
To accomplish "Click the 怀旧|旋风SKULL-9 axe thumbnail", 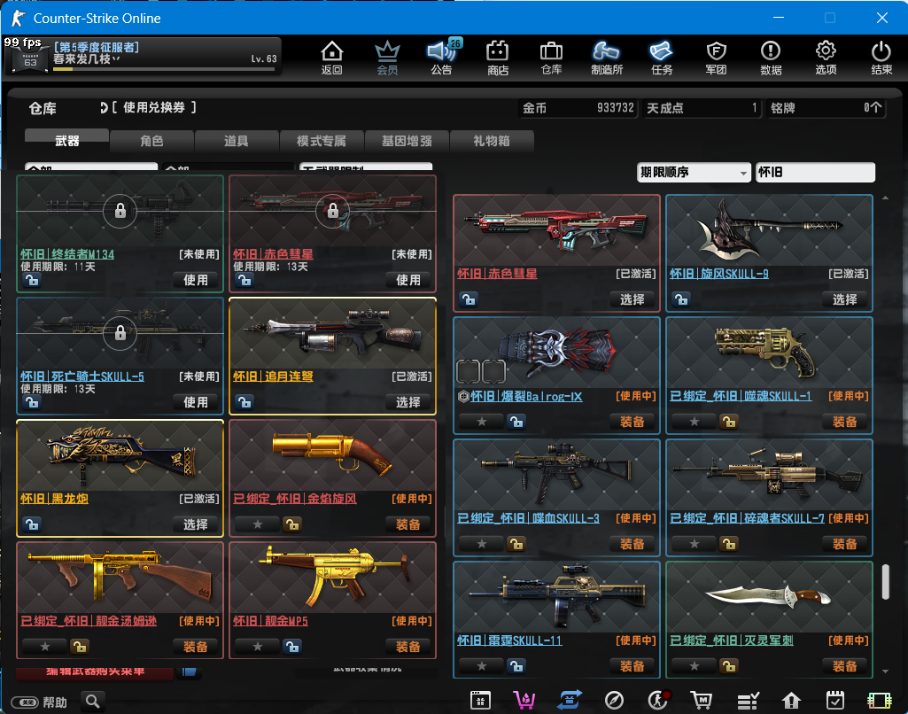I will [x=769, y=230].
